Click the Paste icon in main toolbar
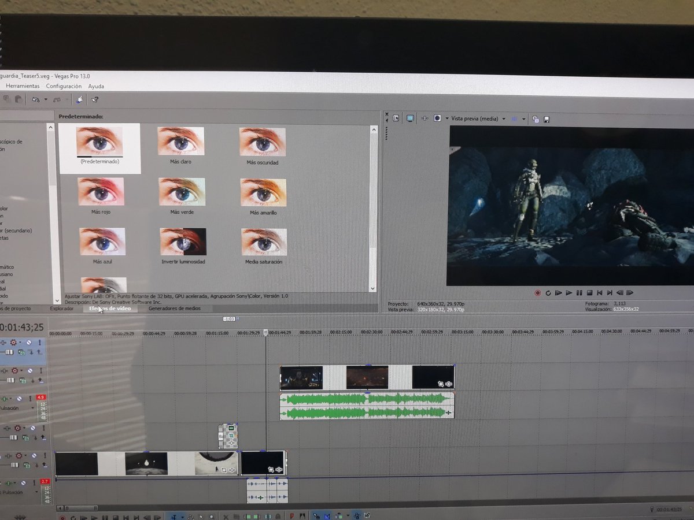The height and width of the screenshot is (520, 694). [x=18, y=99]
